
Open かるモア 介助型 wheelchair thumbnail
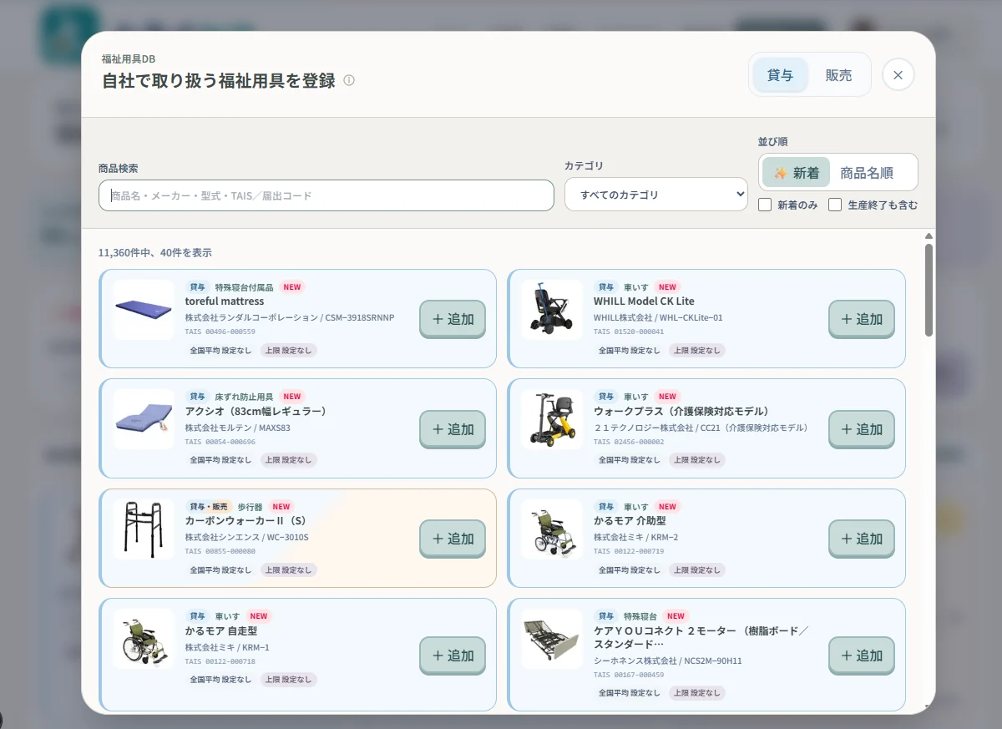(552, 529)
